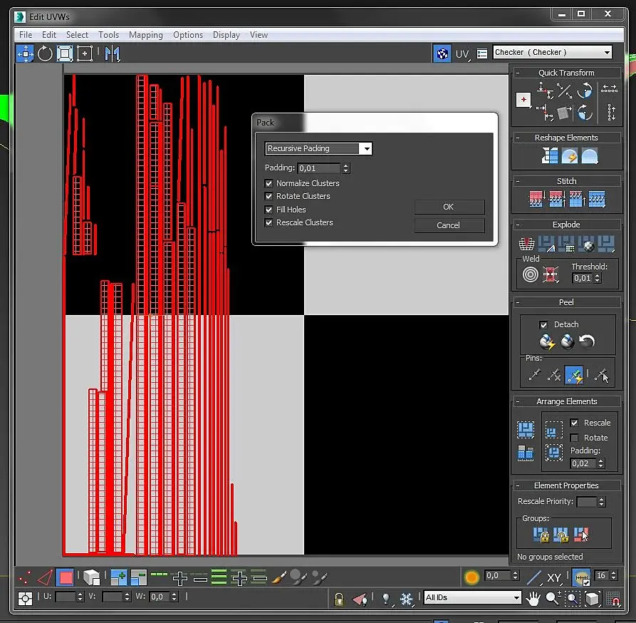Click the Target Weld icon
Image resolution: width=636 pixels, height=623 pixels.
(531, 274)
